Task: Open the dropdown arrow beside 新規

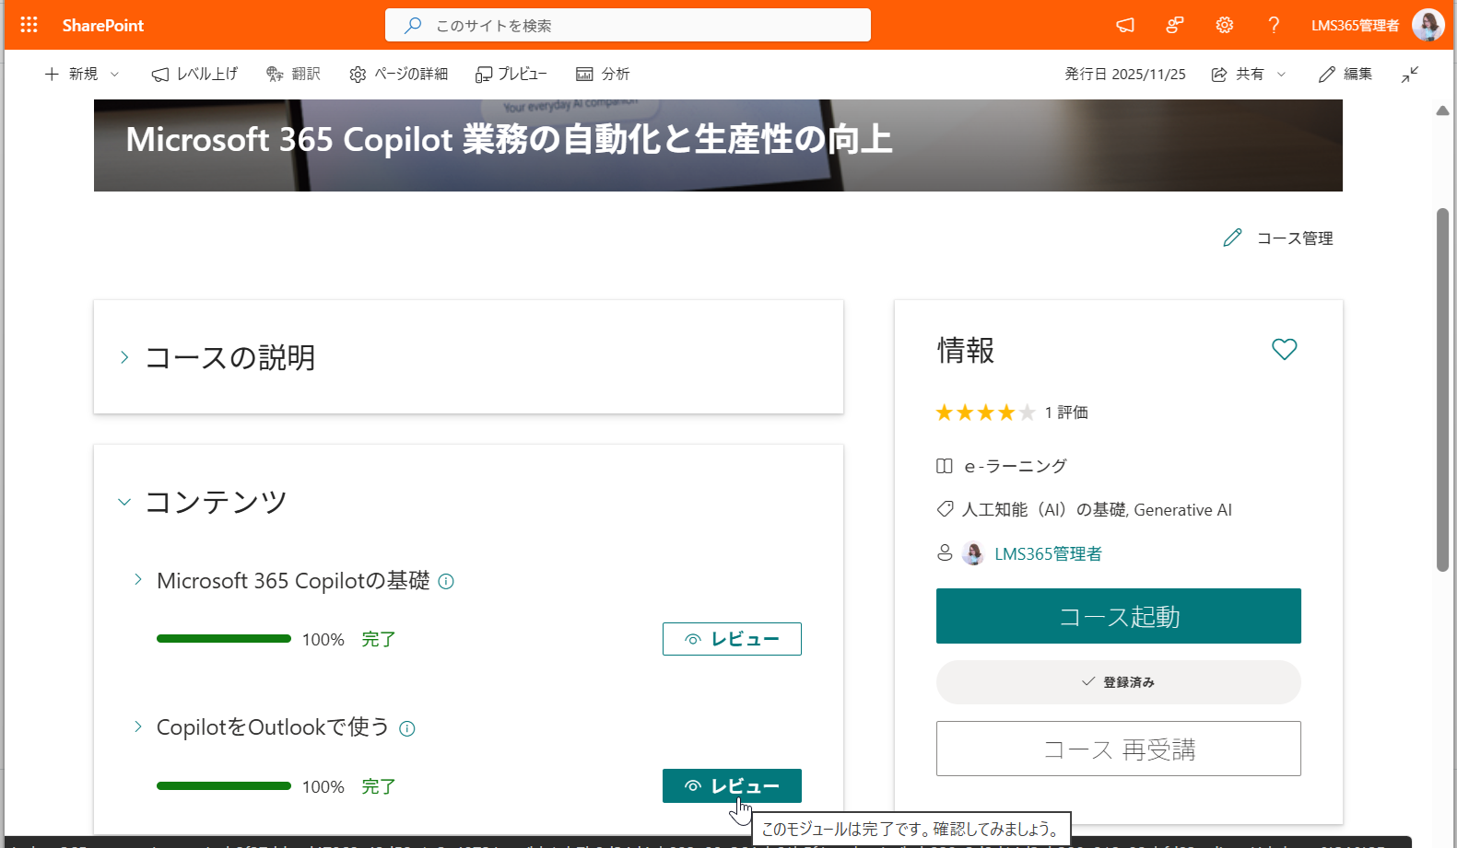Action: pos(115,74)
